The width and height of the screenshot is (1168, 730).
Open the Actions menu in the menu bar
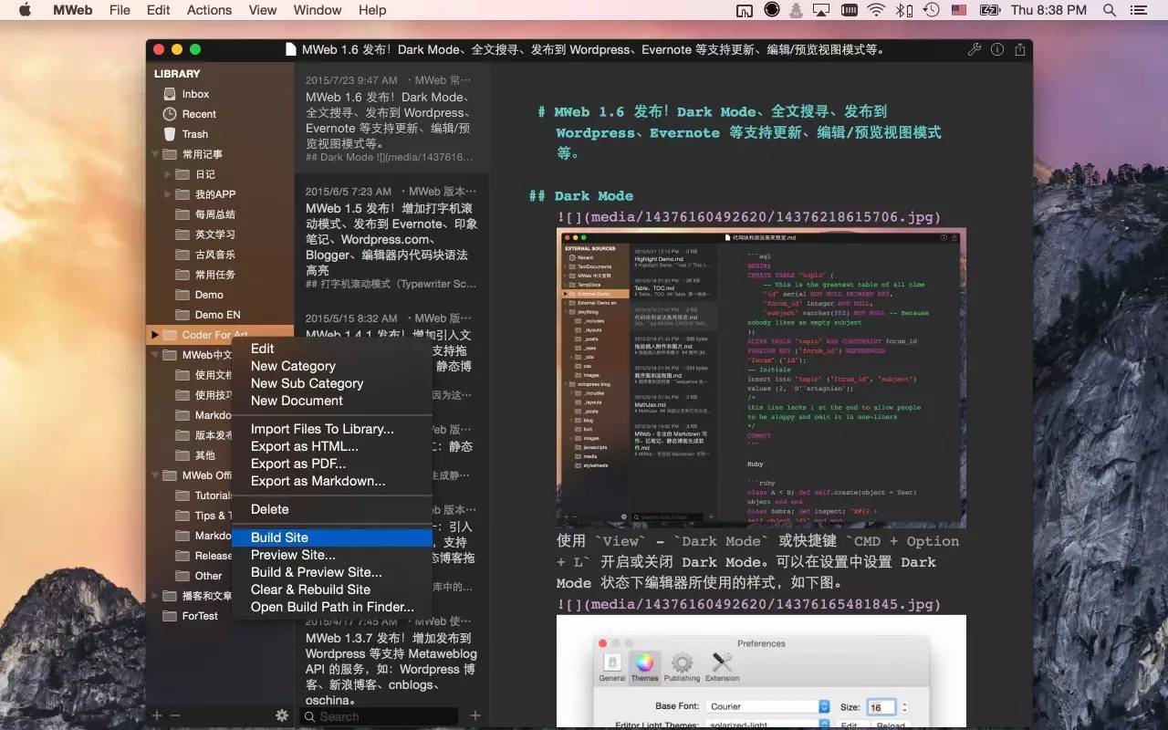[209, 10]
